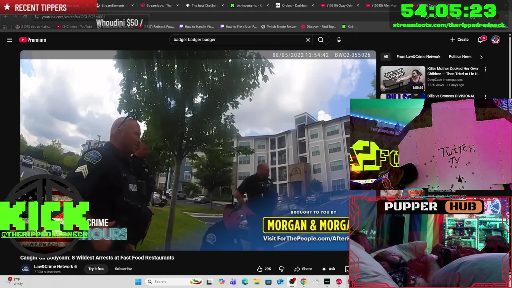
Task: Open the red GTA icon on taskbar
Action: pos(339,282)
